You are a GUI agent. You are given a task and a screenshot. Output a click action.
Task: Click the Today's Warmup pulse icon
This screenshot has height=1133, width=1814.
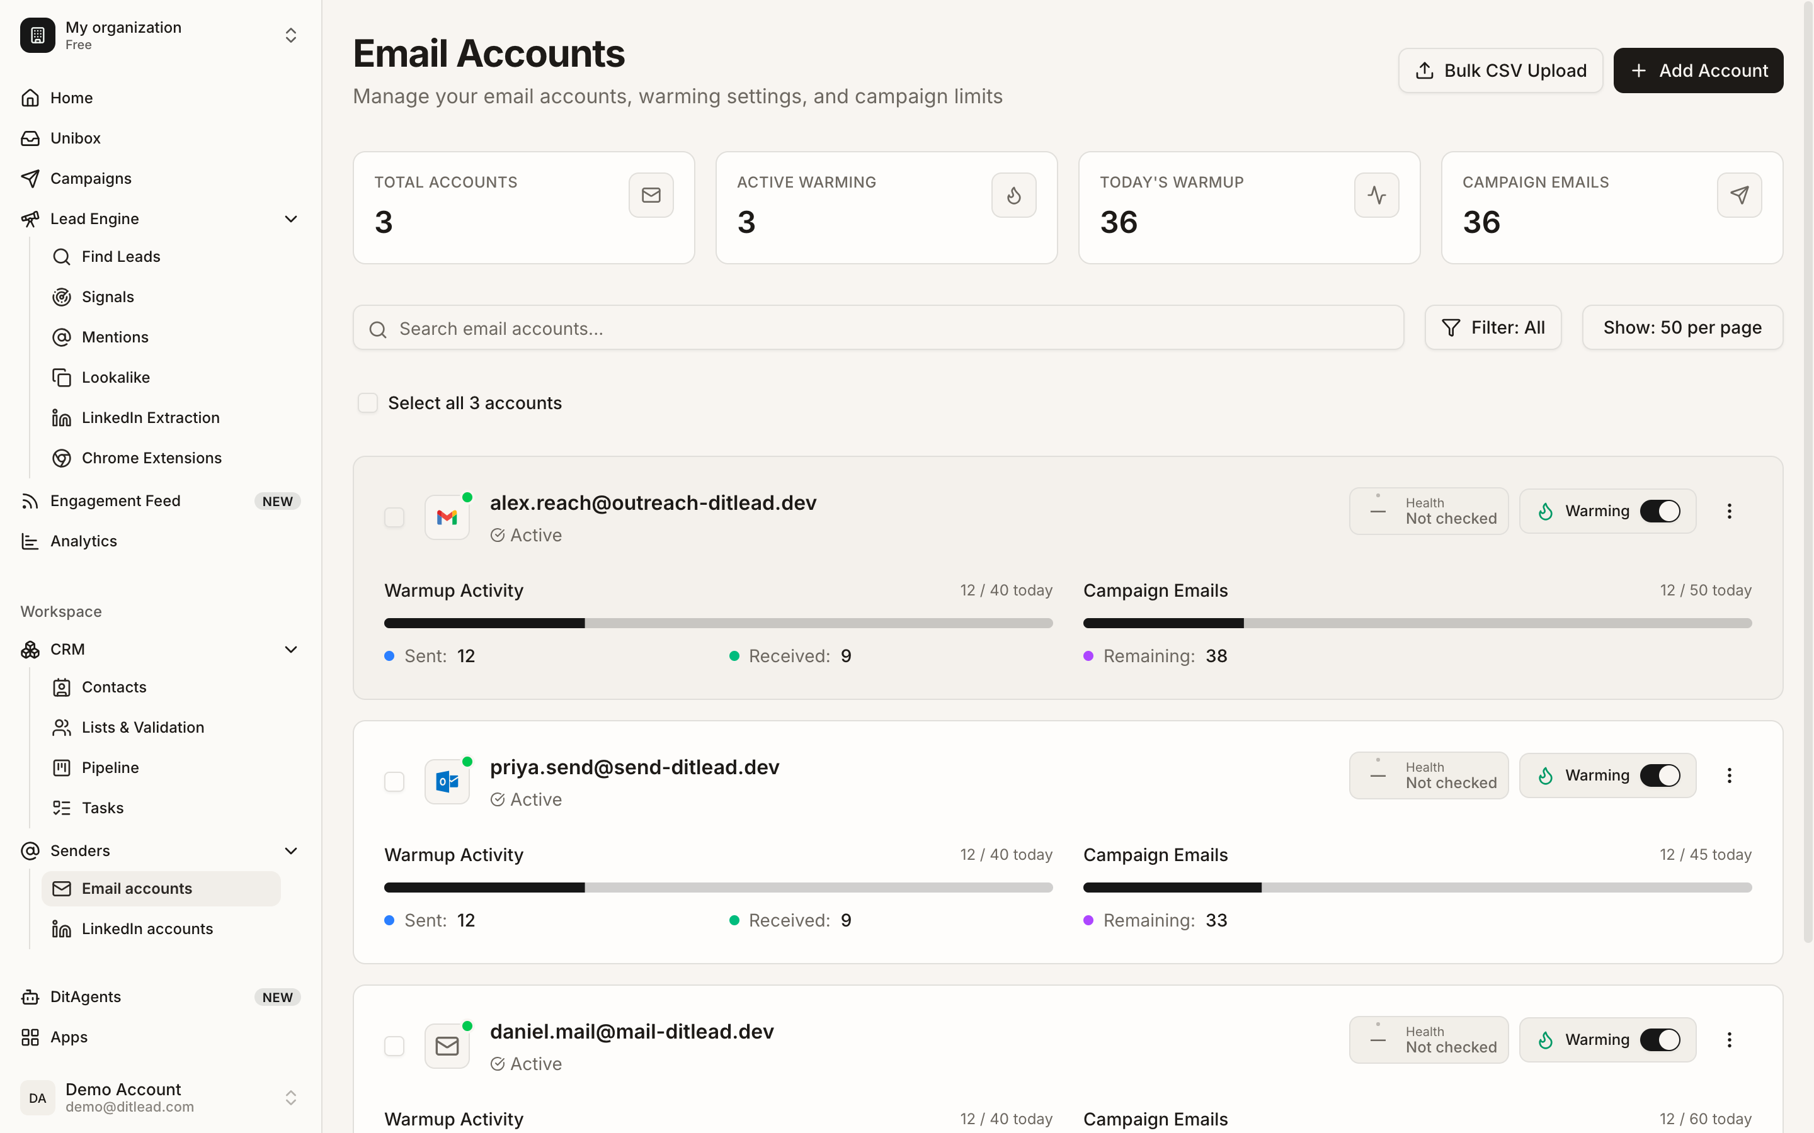(1376, 196)
